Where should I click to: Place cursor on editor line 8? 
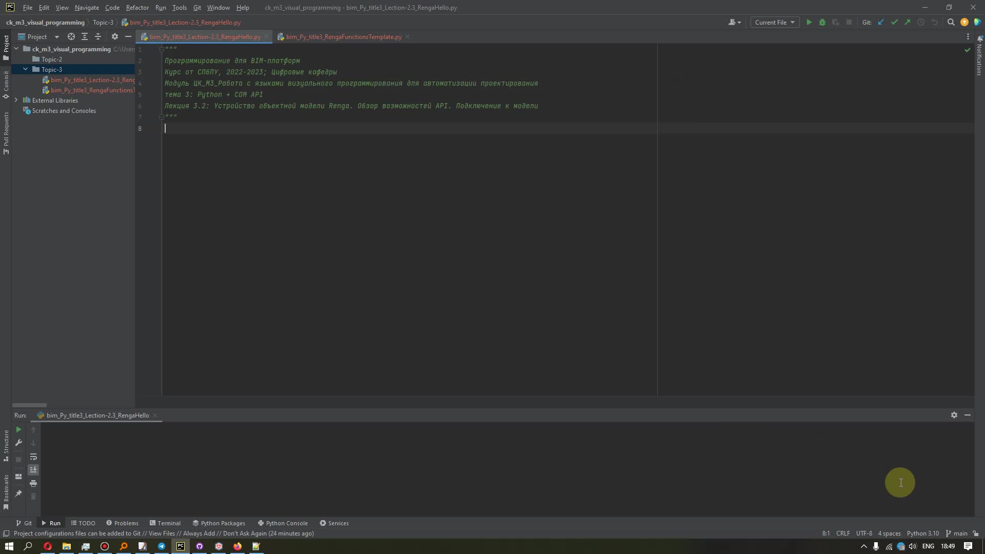pyautogui.click(x=410, y=128)
